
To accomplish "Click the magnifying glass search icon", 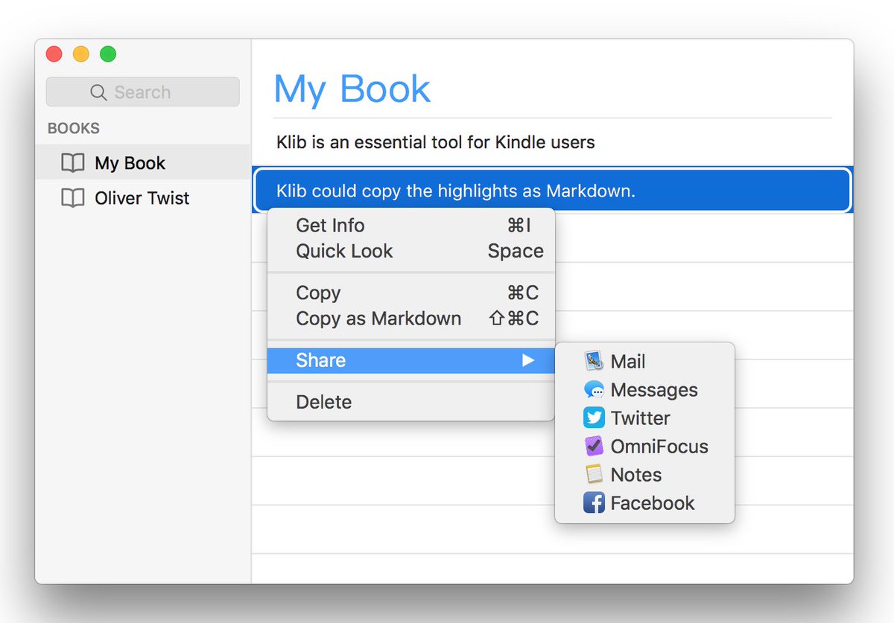I will (99, 92).
